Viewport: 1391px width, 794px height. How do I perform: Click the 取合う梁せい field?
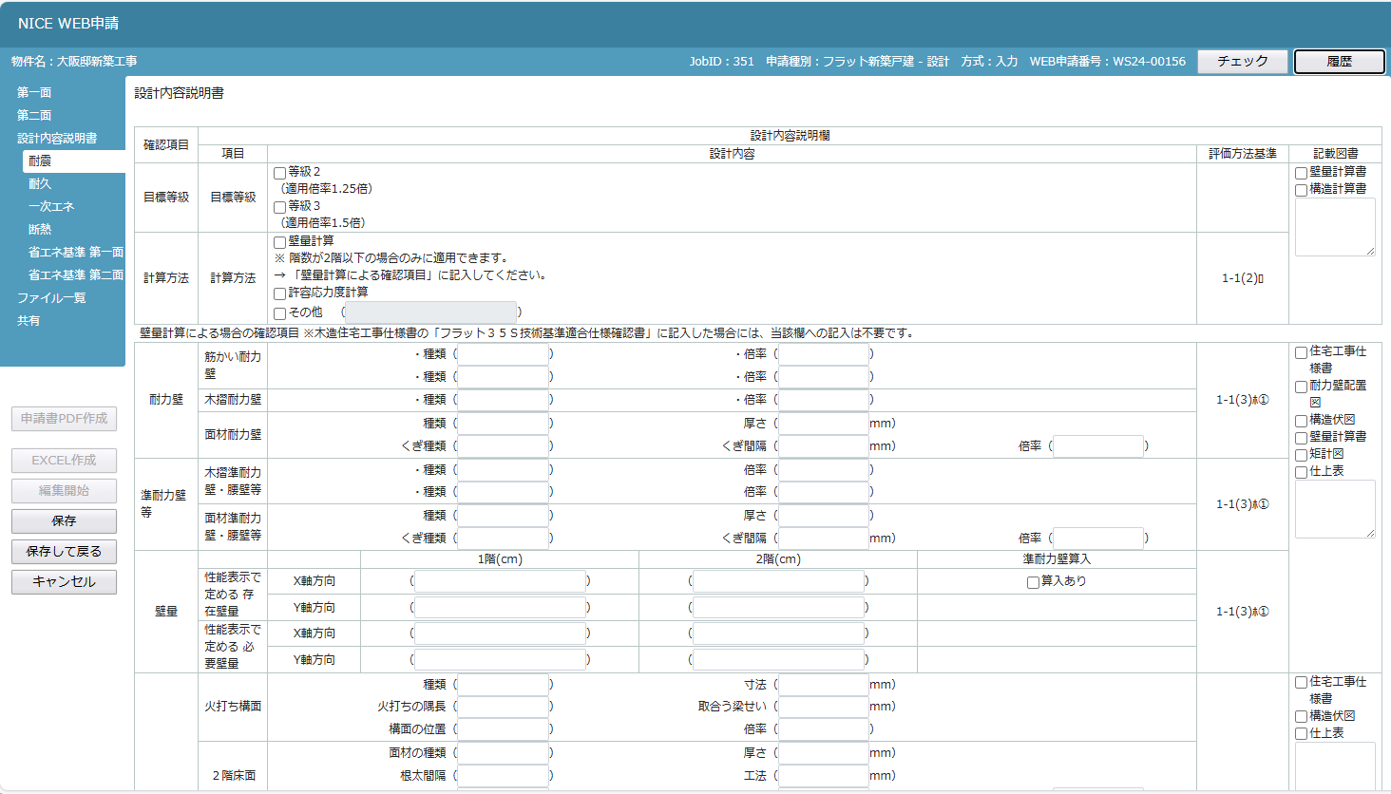tap(824, 707)
